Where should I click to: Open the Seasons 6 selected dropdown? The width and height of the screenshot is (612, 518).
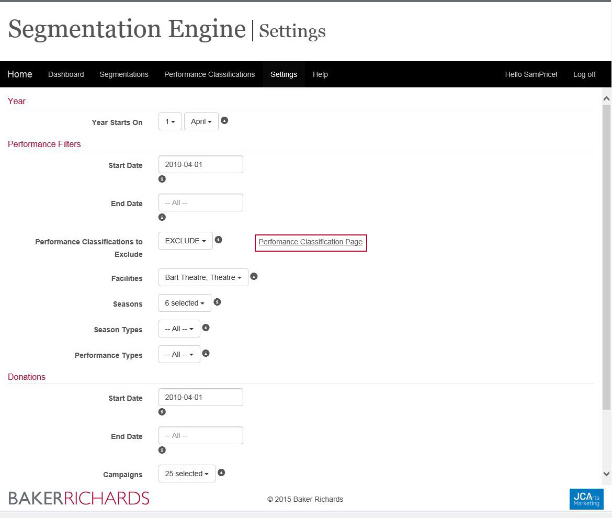click(x=185, y=303)
